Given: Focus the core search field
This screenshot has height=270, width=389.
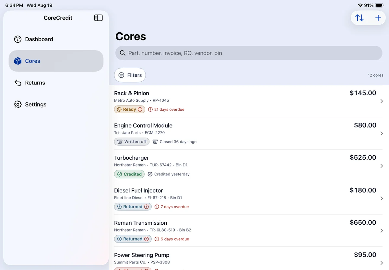Looking at the screenshot, I should (x=249, y=53).
